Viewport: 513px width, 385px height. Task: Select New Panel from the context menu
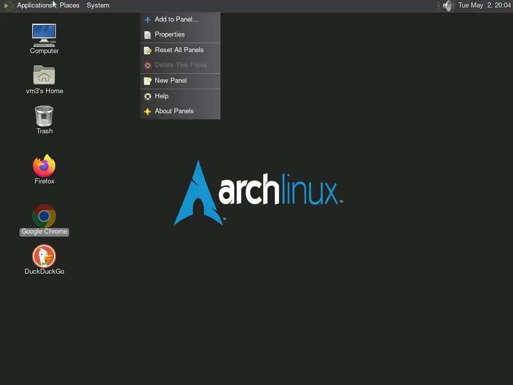pyautogui.click(x=180, y=80)
